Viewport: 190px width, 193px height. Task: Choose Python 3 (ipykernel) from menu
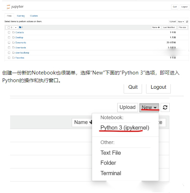click(x=125, y=128)
